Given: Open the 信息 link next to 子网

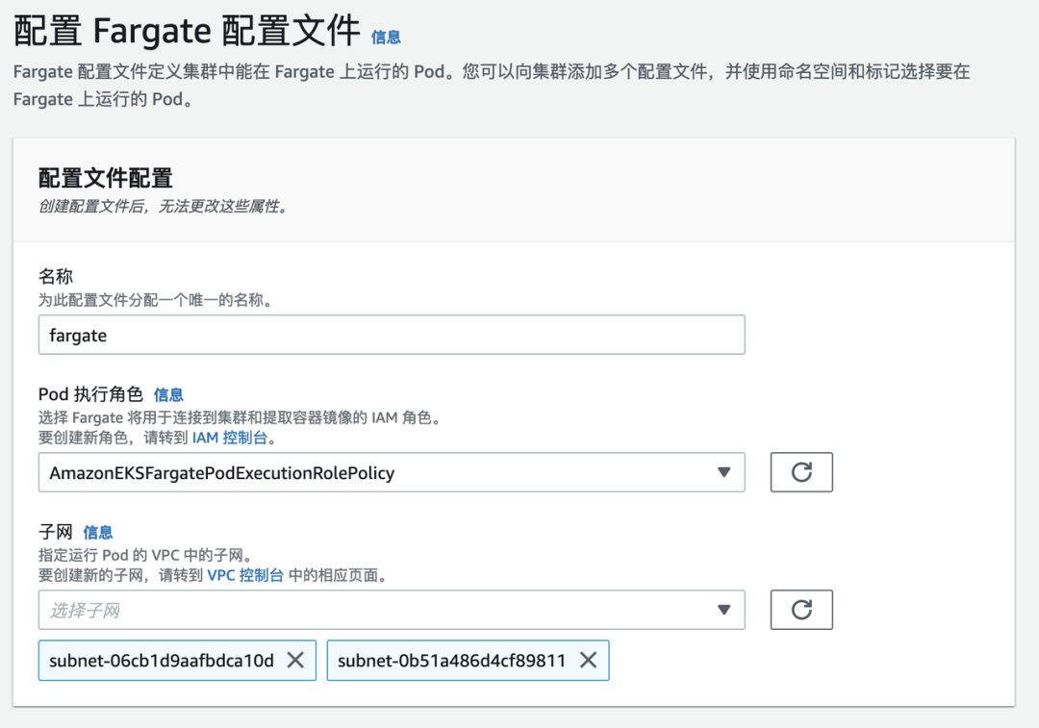Looking at the screenshot, I should pos(97,532).
